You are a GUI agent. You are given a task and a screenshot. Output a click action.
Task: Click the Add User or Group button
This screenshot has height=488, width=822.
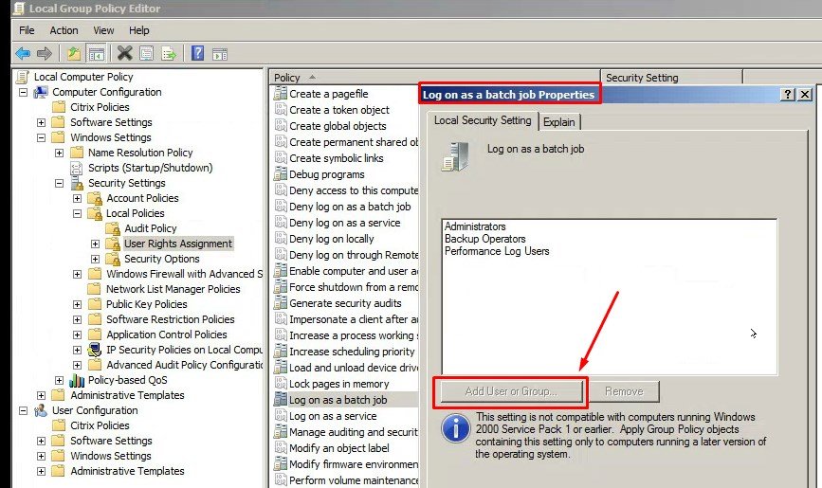coord(512,391)
